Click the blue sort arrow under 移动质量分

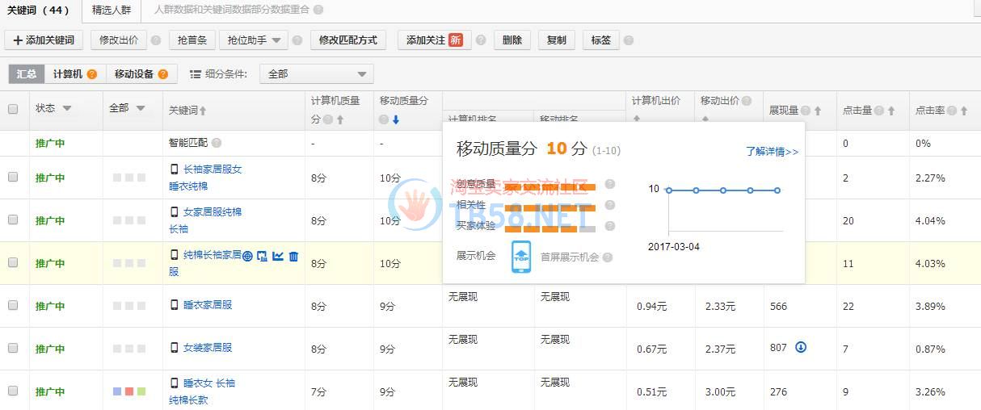click(x=396, y=120)
